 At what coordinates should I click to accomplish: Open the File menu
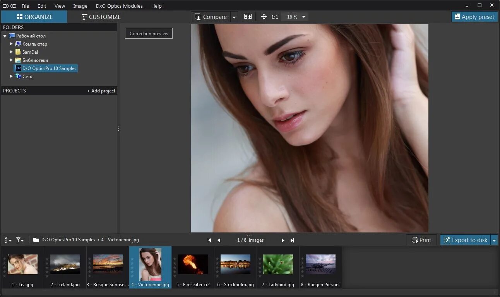click(x=25, y=6)
